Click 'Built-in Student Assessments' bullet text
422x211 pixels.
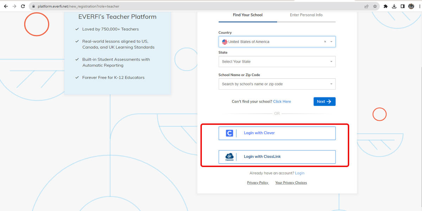(x=116, y=62)
